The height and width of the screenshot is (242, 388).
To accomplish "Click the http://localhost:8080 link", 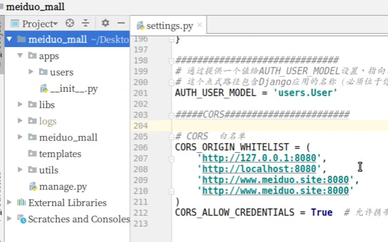I will coord(259,169).
